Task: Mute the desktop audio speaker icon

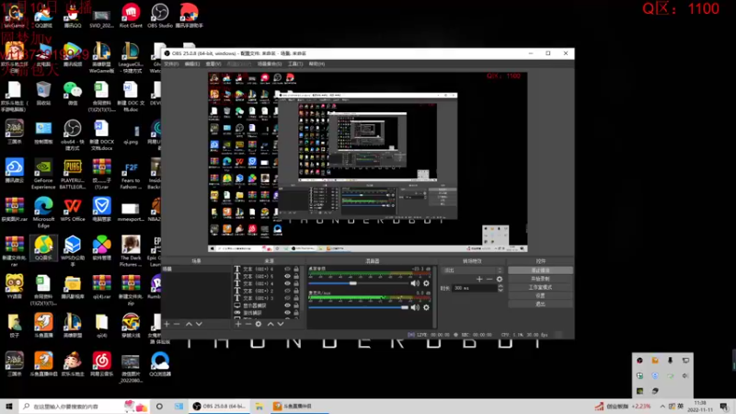Action: coord(415,283)
